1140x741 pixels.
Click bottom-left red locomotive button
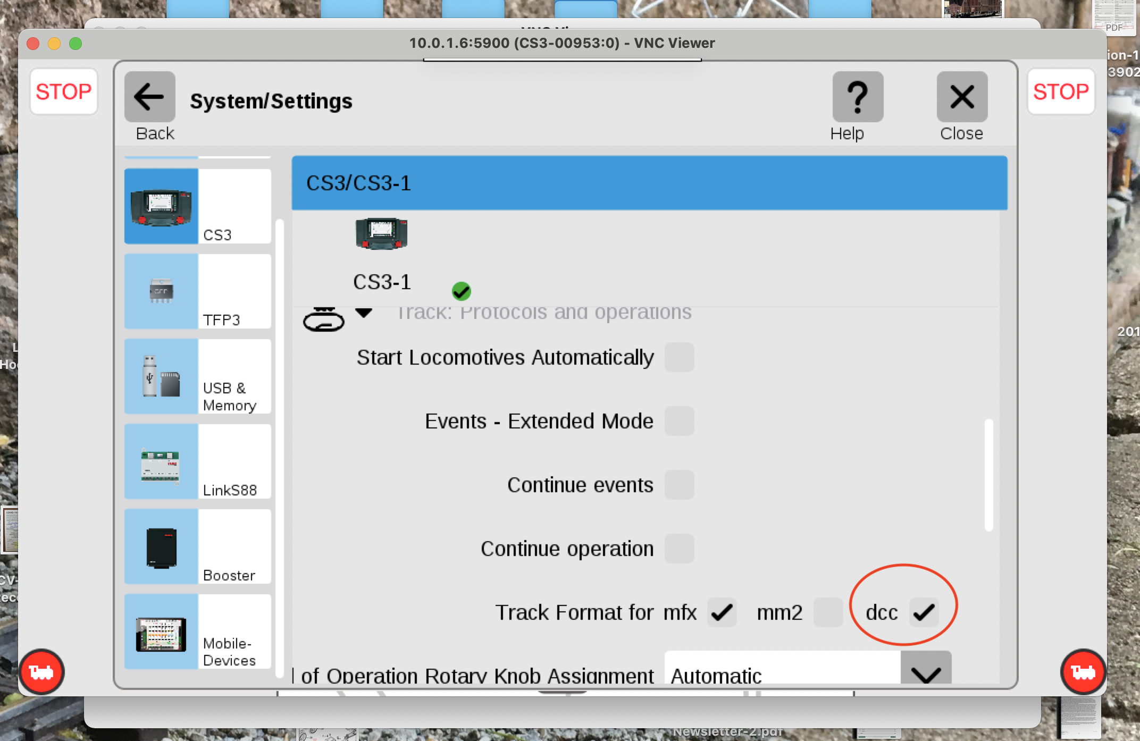41,672
